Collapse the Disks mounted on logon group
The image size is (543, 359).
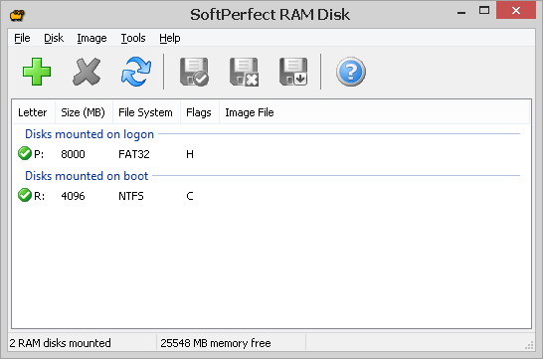90,134
